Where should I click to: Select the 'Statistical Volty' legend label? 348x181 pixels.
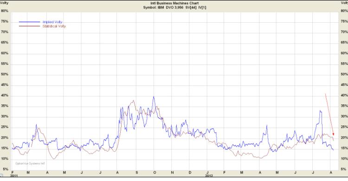tap(54, 26)
